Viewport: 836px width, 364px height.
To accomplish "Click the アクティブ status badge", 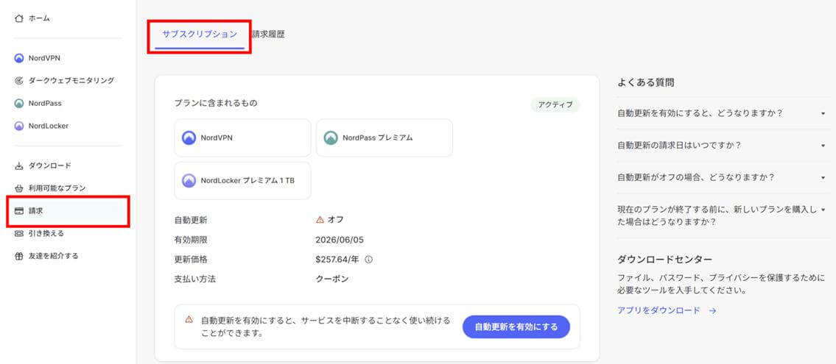I will coord(555,105).
